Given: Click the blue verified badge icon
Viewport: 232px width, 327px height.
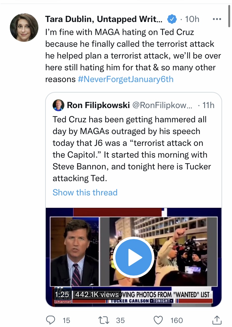Looking at the screenshot, I should click(172, 19).
